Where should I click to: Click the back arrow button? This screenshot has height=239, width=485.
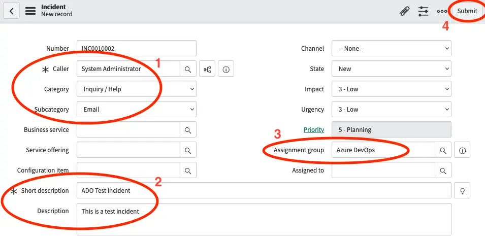11,11
